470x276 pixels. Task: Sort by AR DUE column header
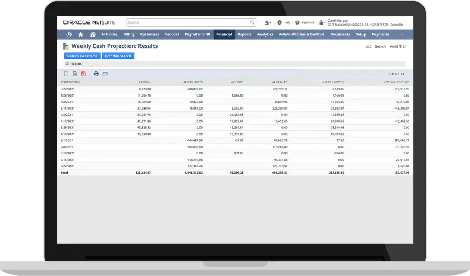[x=145, y=82]
